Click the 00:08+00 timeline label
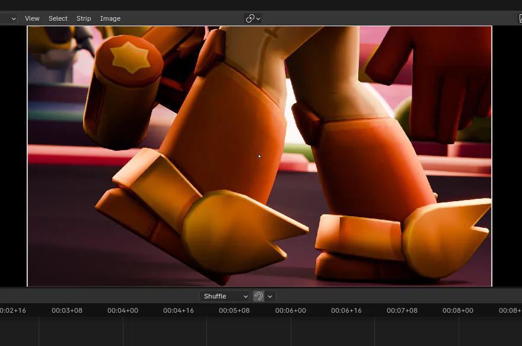The height and width of the screenshot is (346, 522). pos(458,310)
